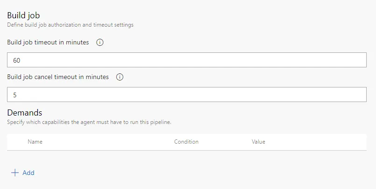This screenshot has height=189, width=376.
Task: Click the agent capabilities description under Demands
Action: [x=89, y=122]
